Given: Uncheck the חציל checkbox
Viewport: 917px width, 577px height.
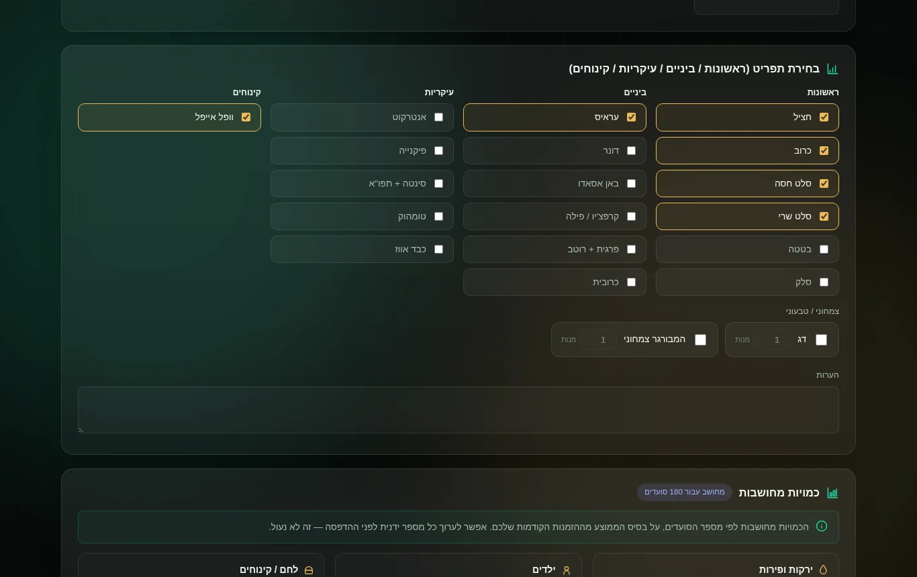Looking at the screenshot, I should [x=824, y=117].
